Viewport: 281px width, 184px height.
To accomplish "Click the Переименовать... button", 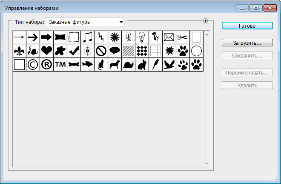I will (x=247, y=73).
